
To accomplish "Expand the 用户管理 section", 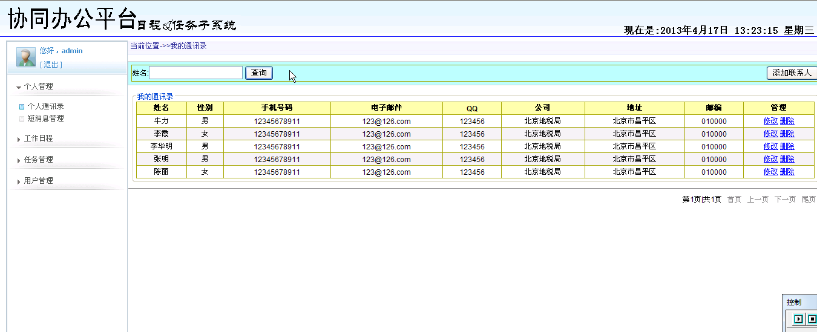I will pos(38,181).
